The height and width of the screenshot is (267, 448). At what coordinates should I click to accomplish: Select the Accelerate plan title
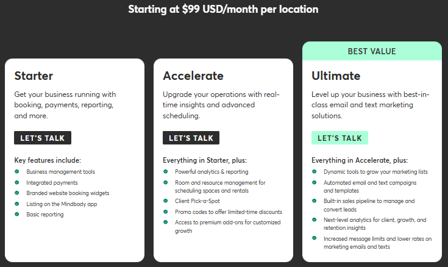(193, 76)
